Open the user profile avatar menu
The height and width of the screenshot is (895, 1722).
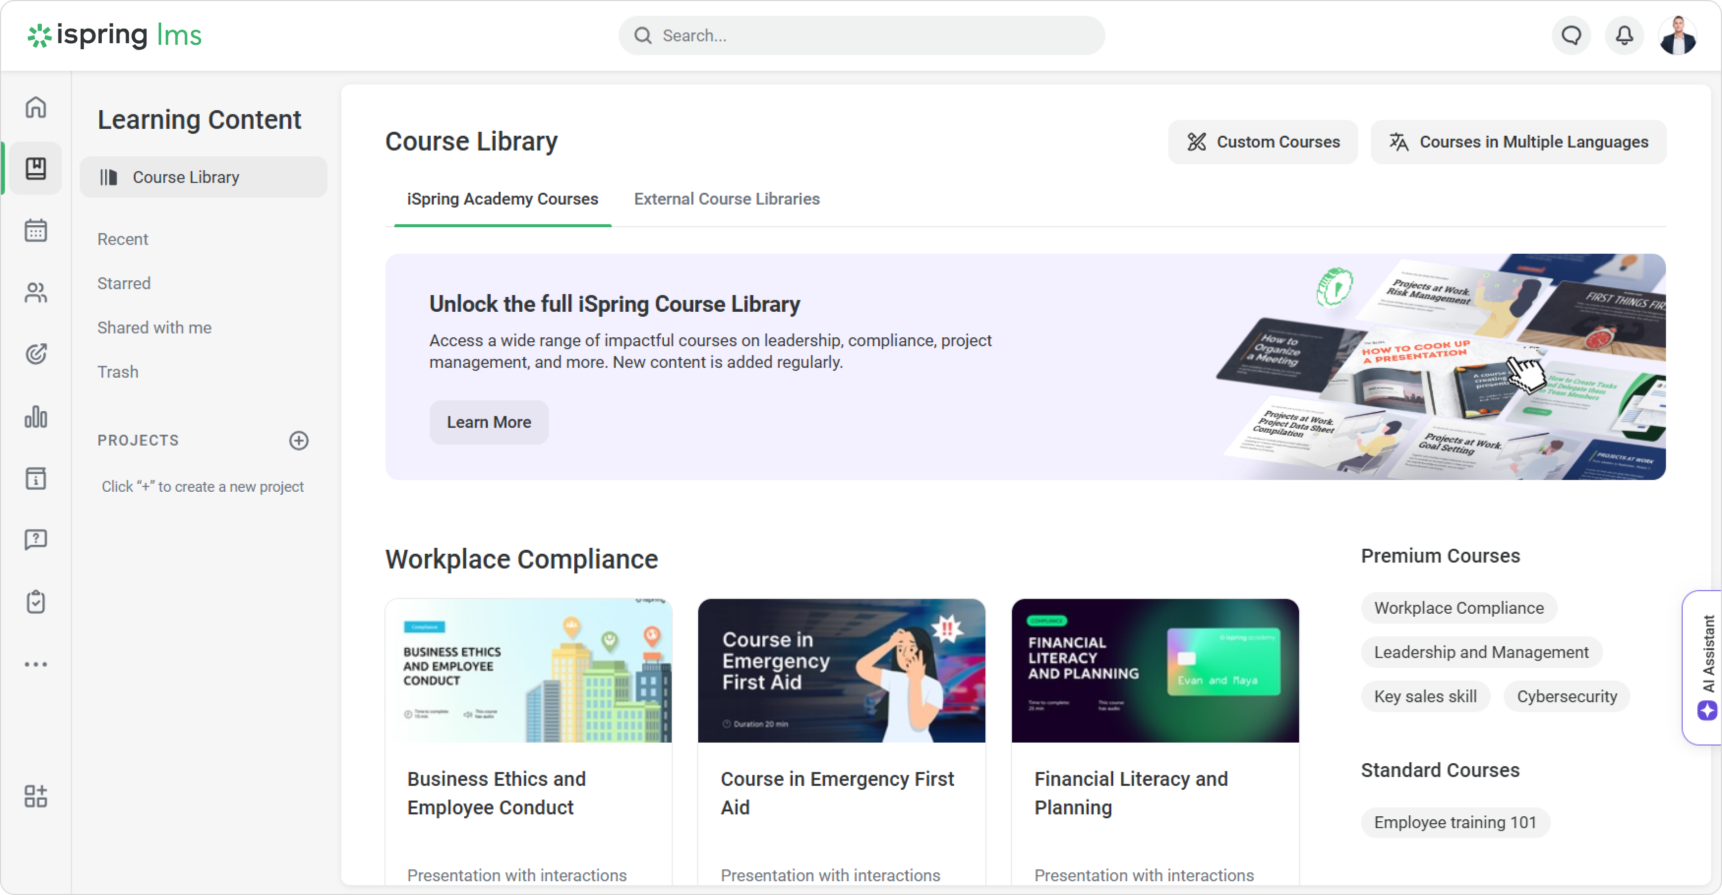pyautogui.click(x=1677, y=35)
